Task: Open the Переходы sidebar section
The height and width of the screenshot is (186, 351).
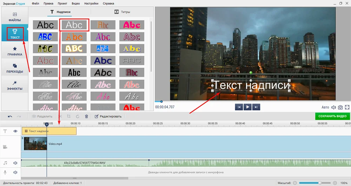Action: pyautogui.click(x=15, y=68)
